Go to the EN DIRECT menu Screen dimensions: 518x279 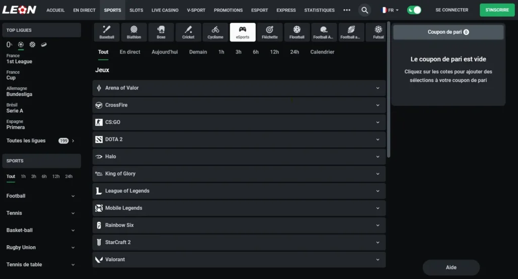[x=84, y=10]
